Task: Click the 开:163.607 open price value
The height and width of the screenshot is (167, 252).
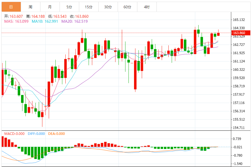Action: click(x=14, y=16)
